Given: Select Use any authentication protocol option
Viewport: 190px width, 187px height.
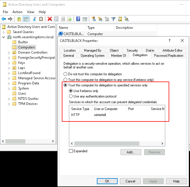Looking at the screenshot, I should 71,96.
